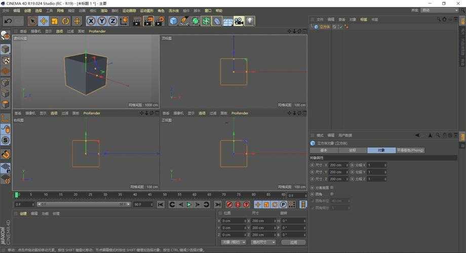Toggle the X axis lock
The width and height of the screenshot is (466, 253).
click(x=91, y=21)
